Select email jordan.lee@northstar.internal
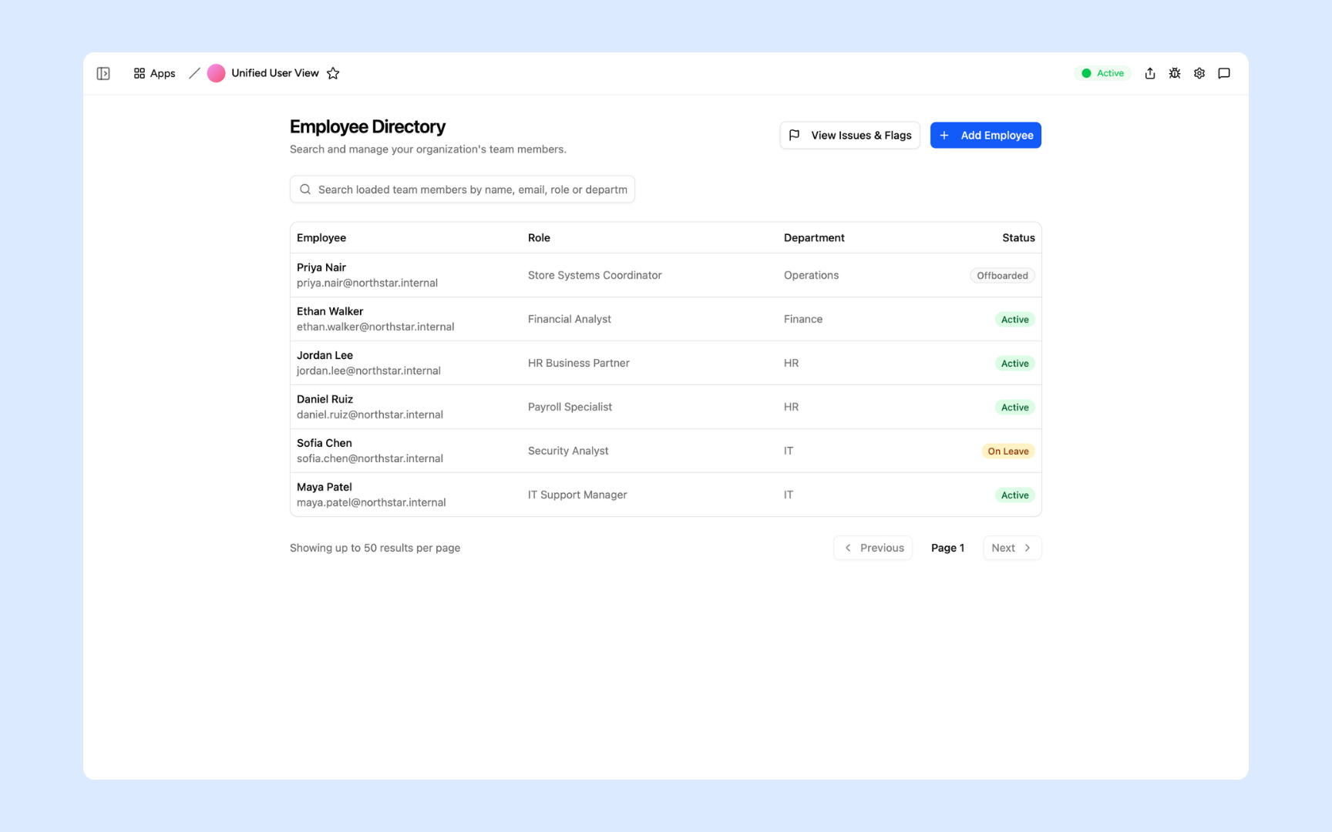1332x832 pixels. click(x=368, y=371)
